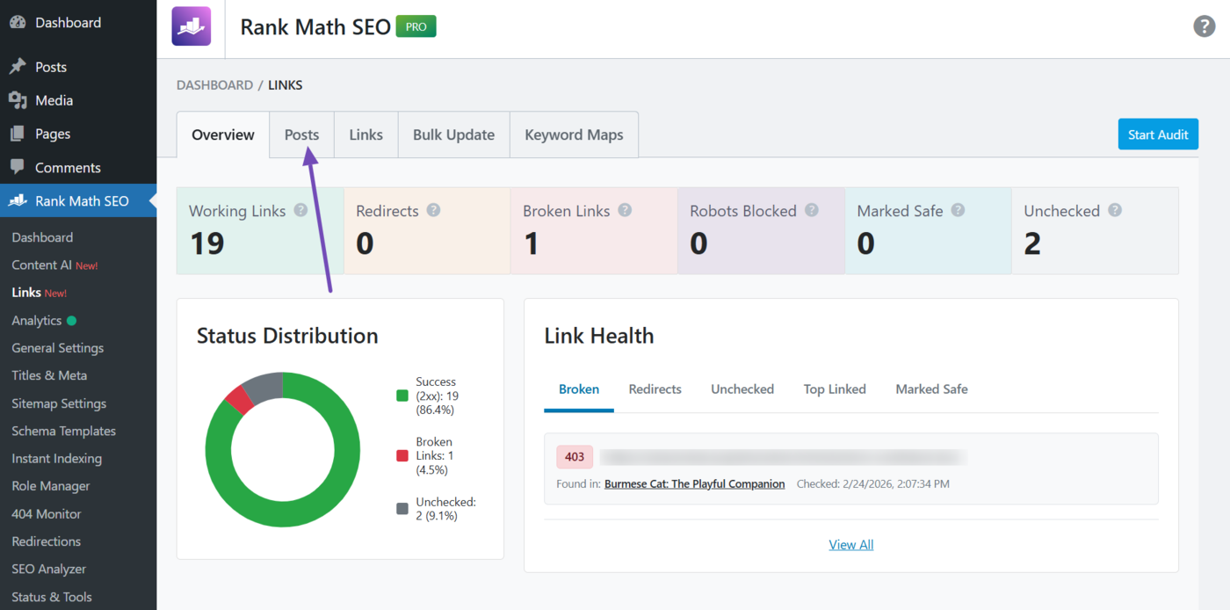The height and width of the screenshot is (610, 1230).
Task: Open Media from the sidebar
Action: (54, 100)
